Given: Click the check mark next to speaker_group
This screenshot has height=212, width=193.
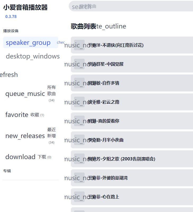Looking at the screenshot, I should click(61, 42).
